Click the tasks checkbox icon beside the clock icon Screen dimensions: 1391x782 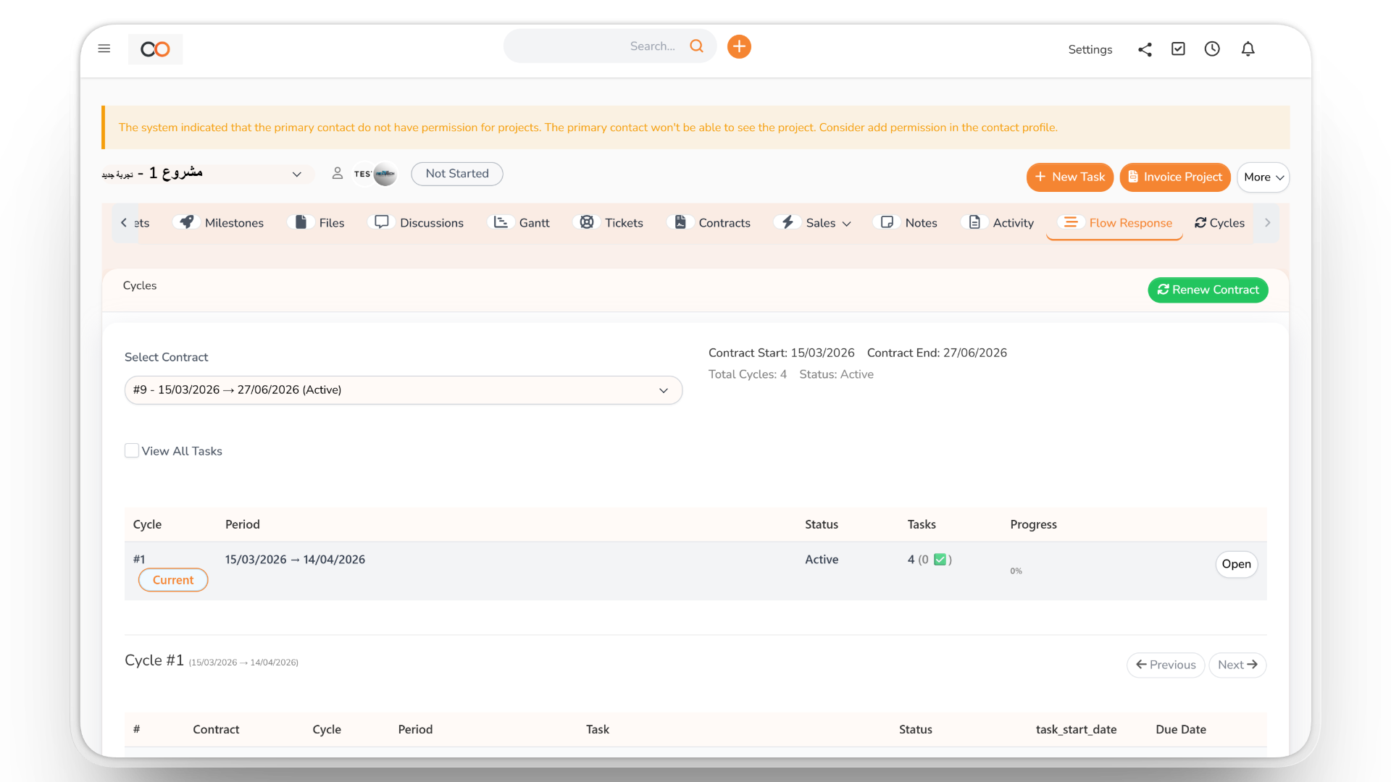[1178, 49]
